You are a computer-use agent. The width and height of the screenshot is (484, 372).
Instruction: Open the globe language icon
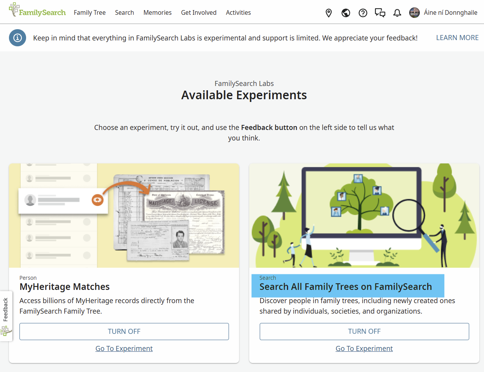click(x=346, y=13)
